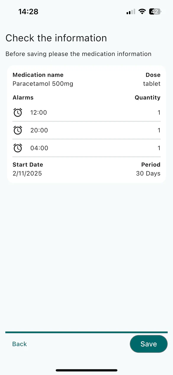
Task: Tap the battery indicator icon
Action: coord(155,12)
